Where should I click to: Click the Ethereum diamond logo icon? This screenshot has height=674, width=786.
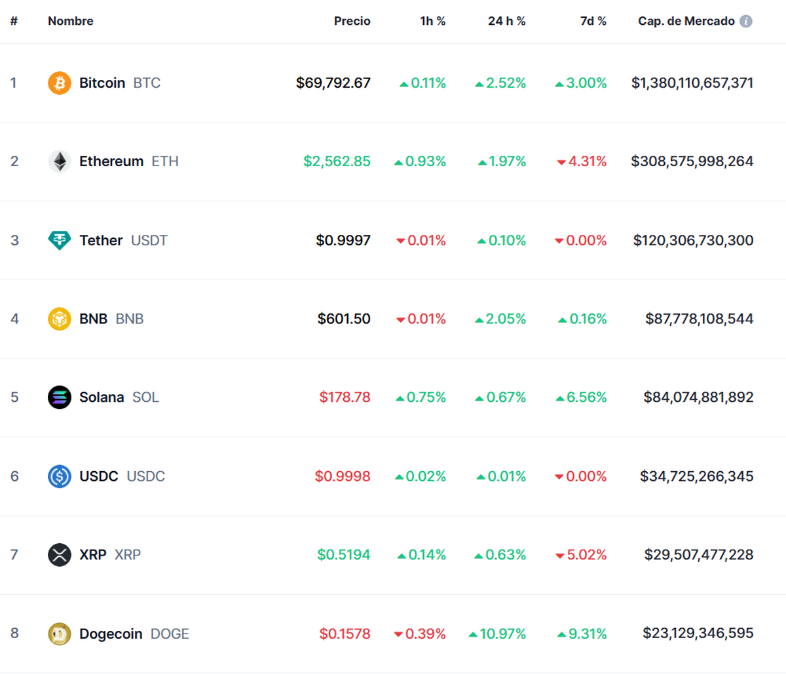[60, 162]
